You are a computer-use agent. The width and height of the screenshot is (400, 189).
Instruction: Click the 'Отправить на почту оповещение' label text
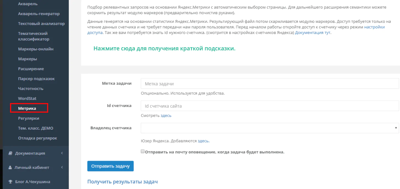click(x=215, y=152)
